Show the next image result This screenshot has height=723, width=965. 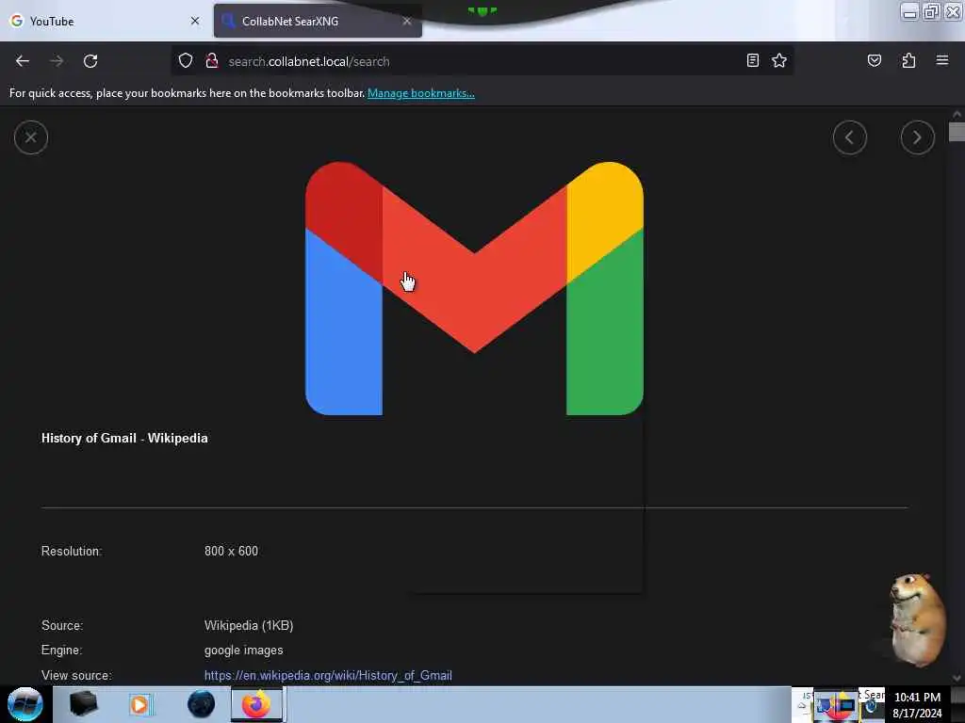click(917, 137)
